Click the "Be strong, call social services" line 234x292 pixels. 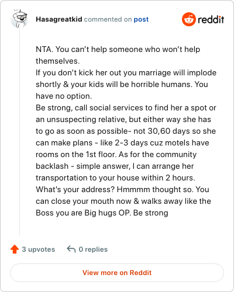(126, 108)
